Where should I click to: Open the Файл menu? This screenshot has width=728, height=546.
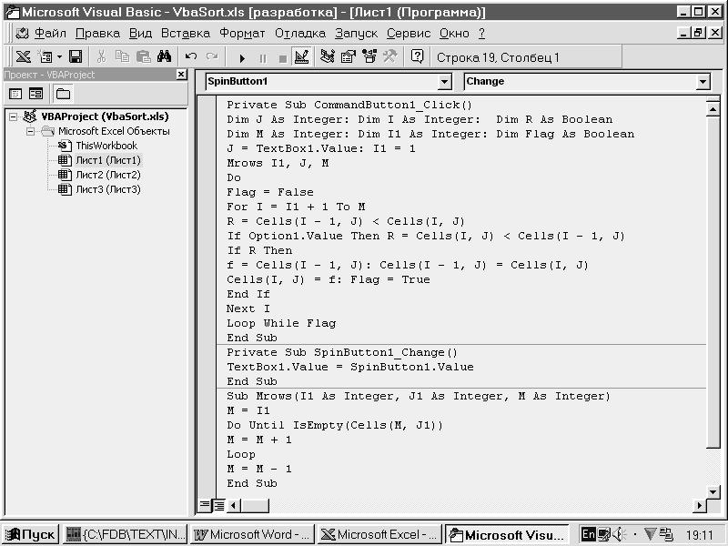pyautogui.click(x=51, y=34)
